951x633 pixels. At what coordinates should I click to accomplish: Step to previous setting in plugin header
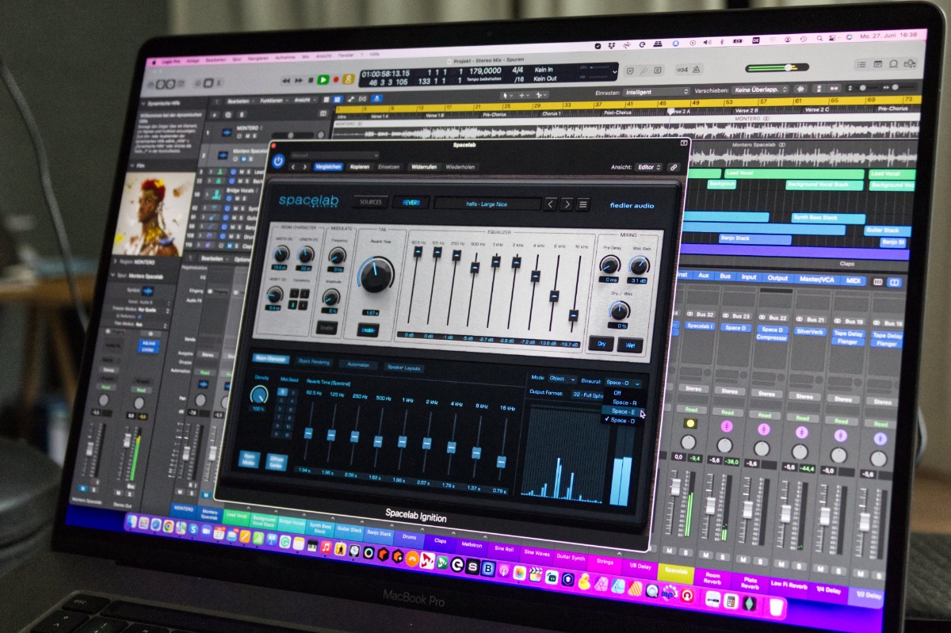click(292, 166)
